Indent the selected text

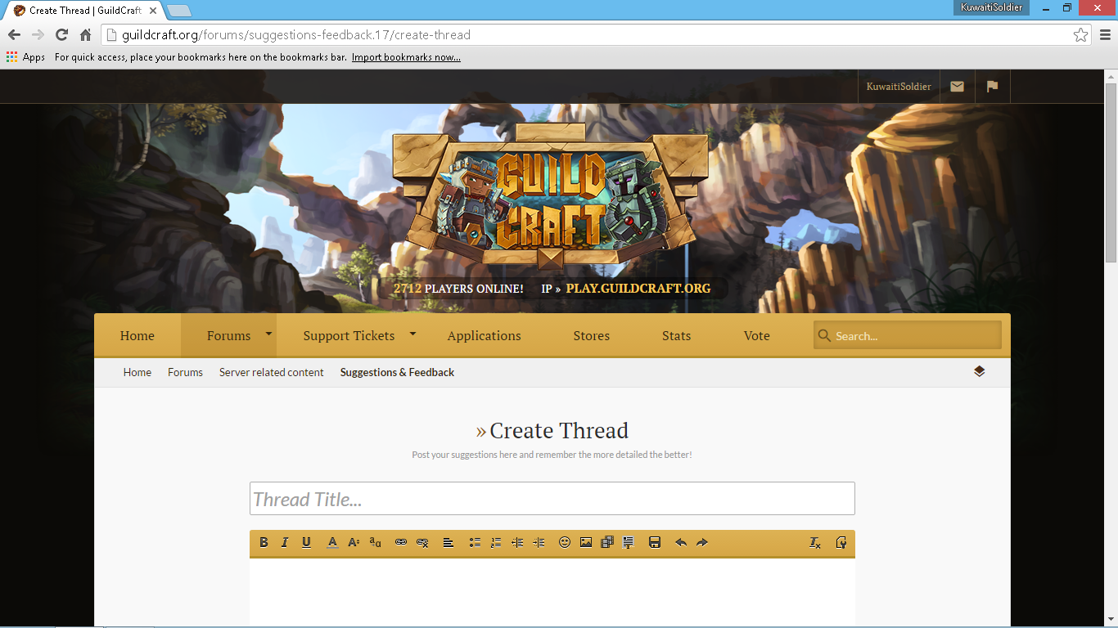[539, 542]
